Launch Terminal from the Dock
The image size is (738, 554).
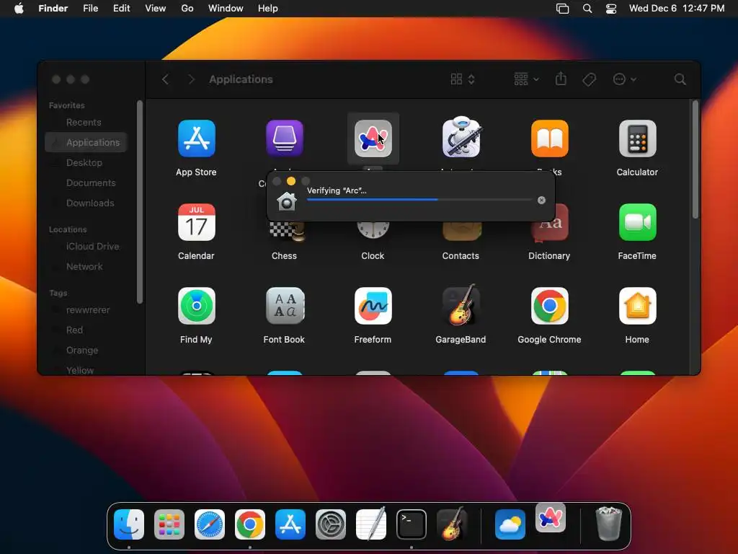[x=412, y=524]
